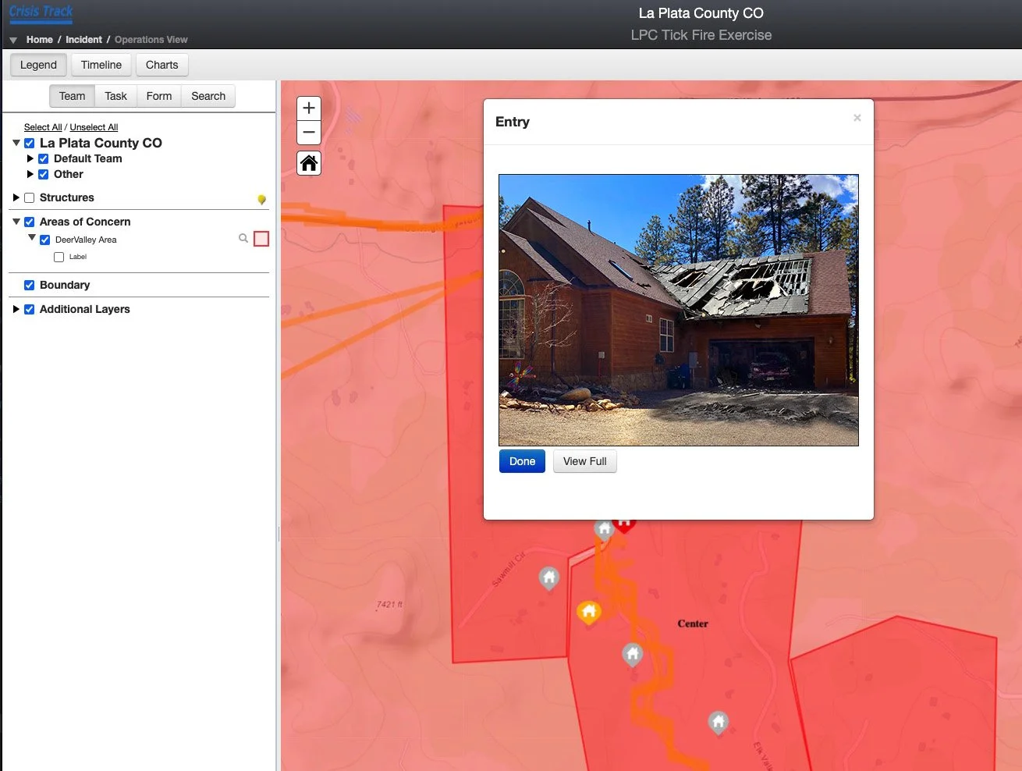Screen dimensions: 1022x771
Task: Collapse the Areas of Concern section
Action: click(16, 222)
